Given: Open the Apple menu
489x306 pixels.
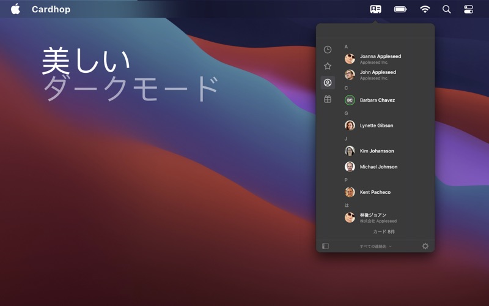Looking at the screenshot, I should point(16,9).
